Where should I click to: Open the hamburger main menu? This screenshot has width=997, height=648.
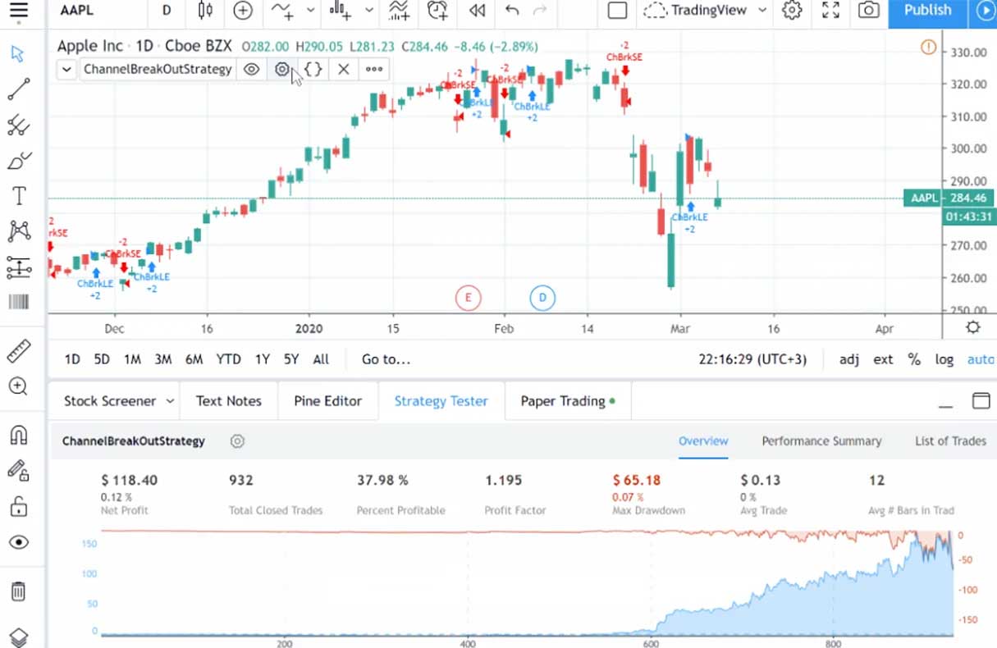(x=18, y=11)
